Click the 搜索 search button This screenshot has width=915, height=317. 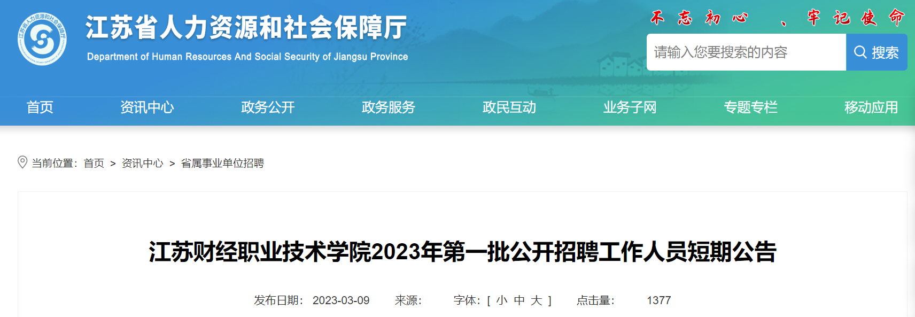tap(877, 52)
